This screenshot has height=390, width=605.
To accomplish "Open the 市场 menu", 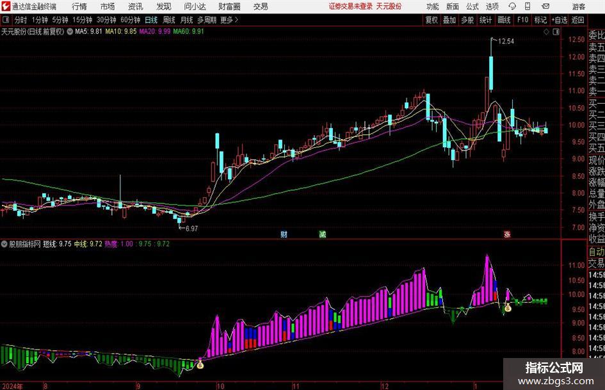I will 108,6.
